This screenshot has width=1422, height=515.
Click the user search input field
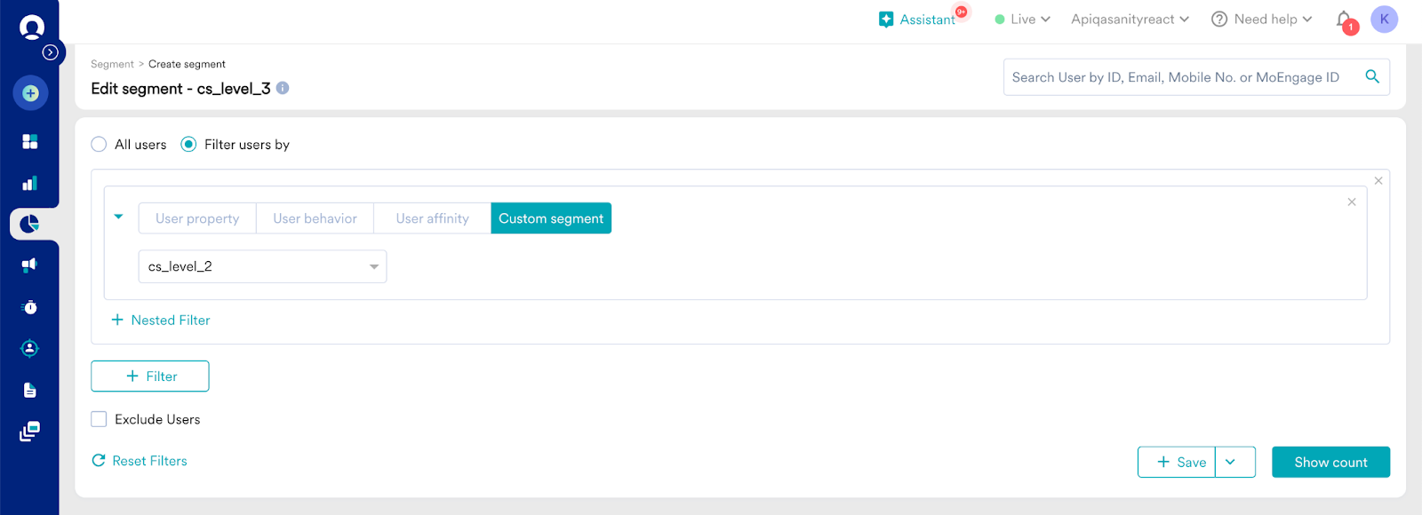point(1178,77)
